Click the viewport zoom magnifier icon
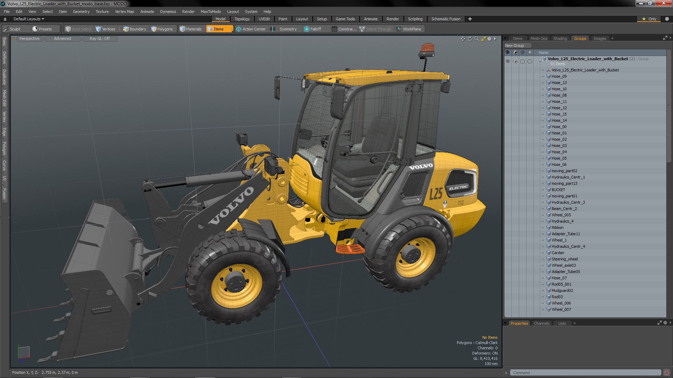Viewport: 673px width, 378px height. [x=477, y=39]
